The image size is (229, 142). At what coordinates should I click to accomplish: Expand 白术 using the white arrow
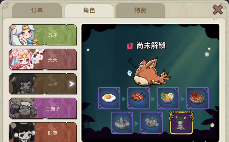[72, 84]
